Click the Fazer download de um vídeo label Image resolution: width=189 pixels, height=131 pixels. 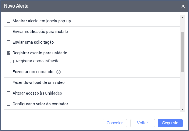click(38, 82)
